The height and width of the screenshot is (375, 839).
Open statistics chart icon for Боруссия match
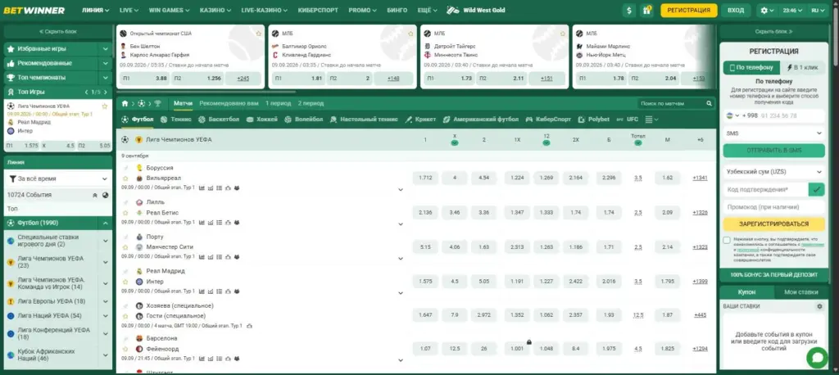(202, 187)
